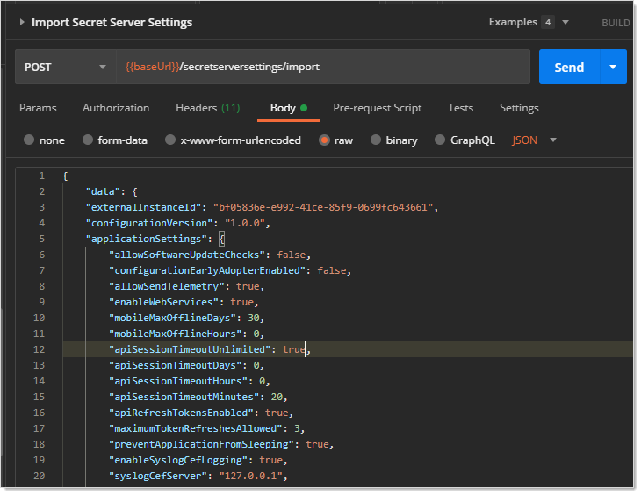Open the POST method dropdown
This screenshot has height=495, width=641.
[x=64, y=67]
